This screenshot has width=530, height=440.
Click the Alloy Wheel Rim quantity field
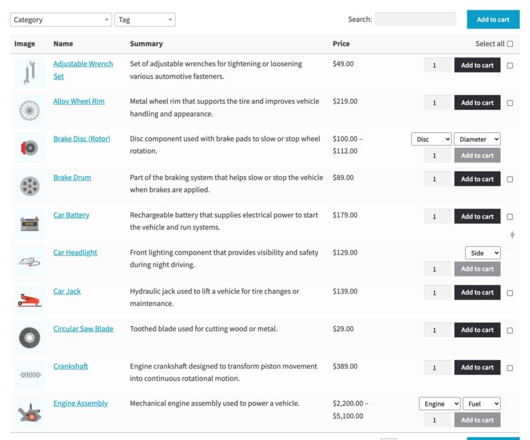point(438,103)
